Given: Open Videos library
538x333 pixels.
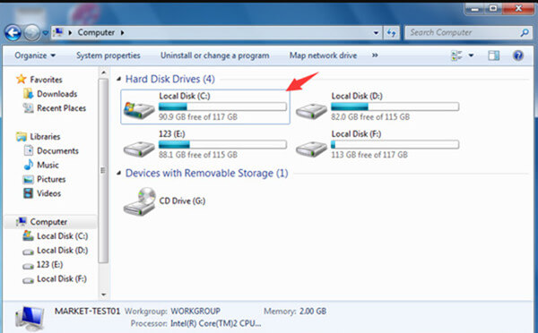Looking at the screenshot, I should pyautogui.click(x=48, y=193).
